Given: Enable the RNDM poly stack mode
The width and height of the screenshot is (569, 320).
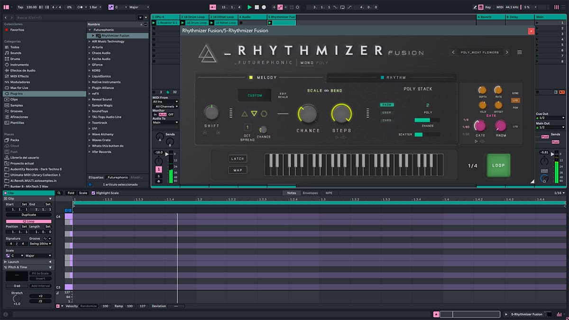Looking at the screenshot, I should [x=387, y=105].
